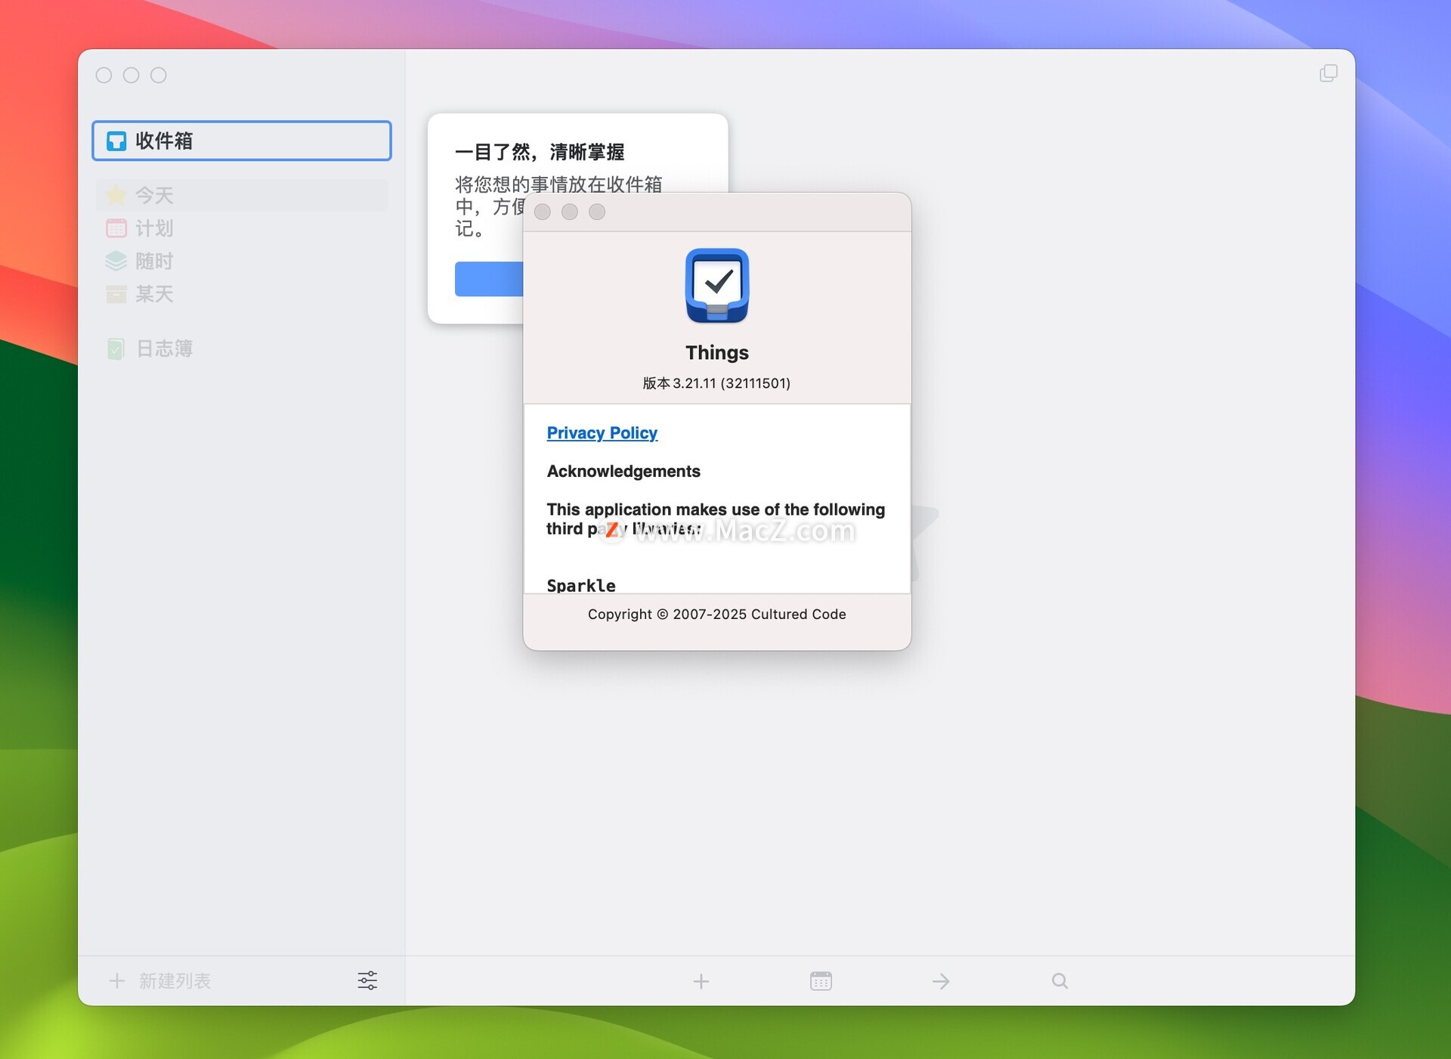Click the yellow star Today icon
This screenshot has height=1059, width=1451.
[x=116, y=195]
